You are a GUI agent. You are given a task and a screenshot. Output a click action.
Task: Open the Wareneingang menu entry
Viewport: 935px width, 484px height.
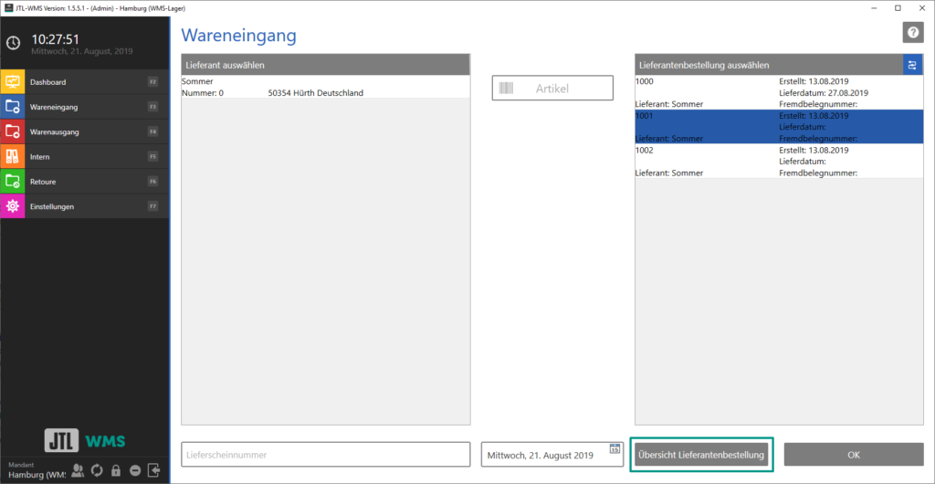click(54, 108)
